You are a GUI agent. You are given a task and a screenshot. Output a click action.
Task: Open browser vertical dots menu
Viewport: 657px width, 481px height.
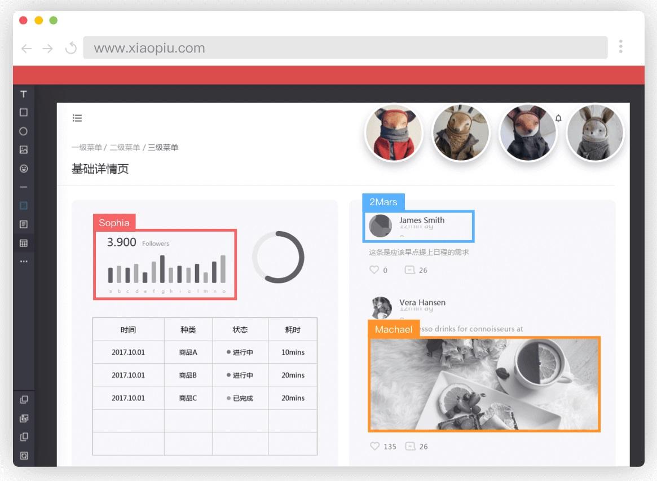pos(620,46)
